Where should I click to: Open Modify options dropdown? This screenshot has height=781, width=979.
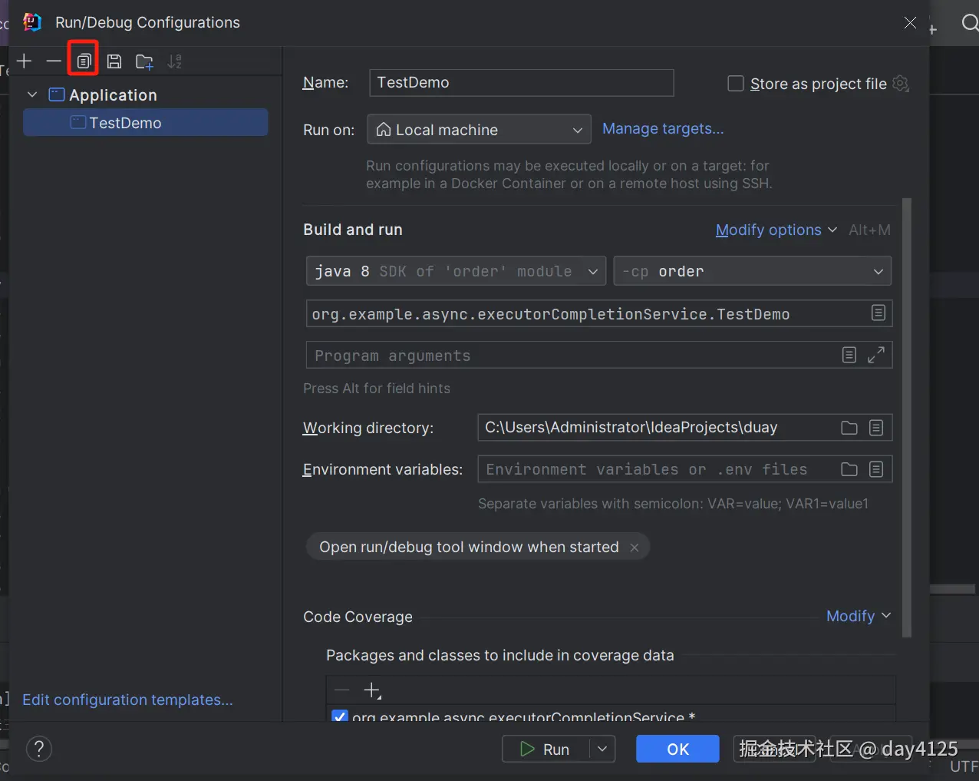tap(776, 230)
